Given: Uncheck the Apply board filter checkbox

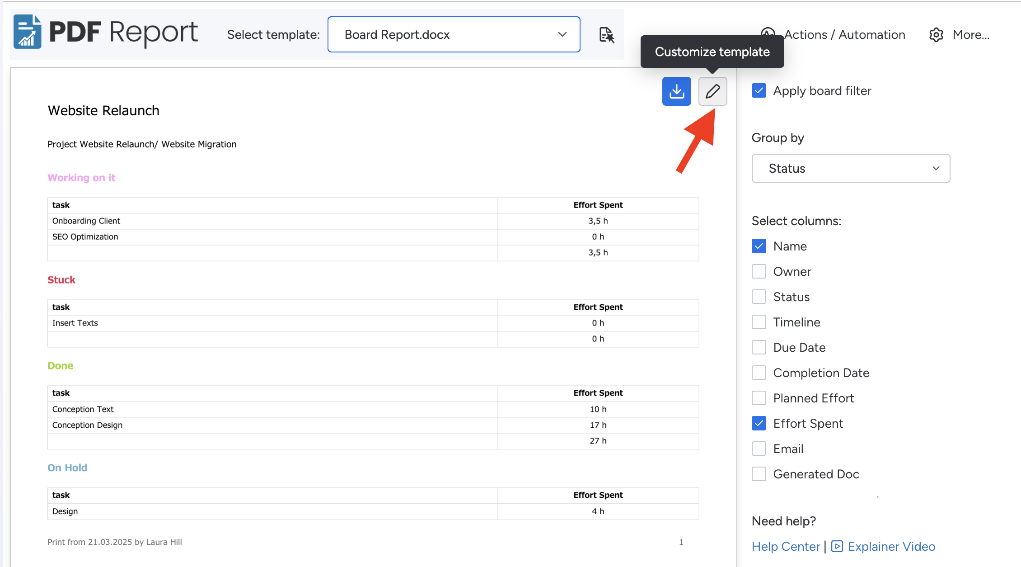Looking at the screenshot, I should [759, 90].
